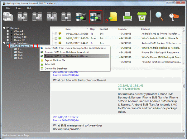Click the iPhone to Android transfer toolbar icon
Screen dimensions: 187x139
coord(22,17)
